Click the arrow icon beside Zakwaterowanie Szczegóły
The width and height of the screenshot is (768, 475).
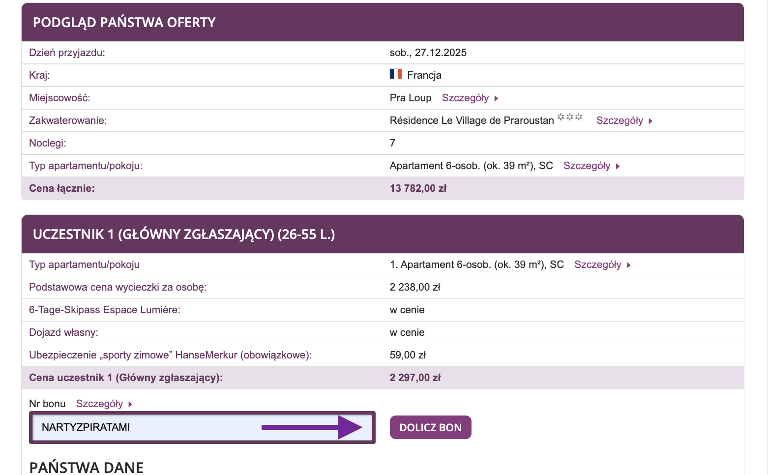(x=650, y=121)
